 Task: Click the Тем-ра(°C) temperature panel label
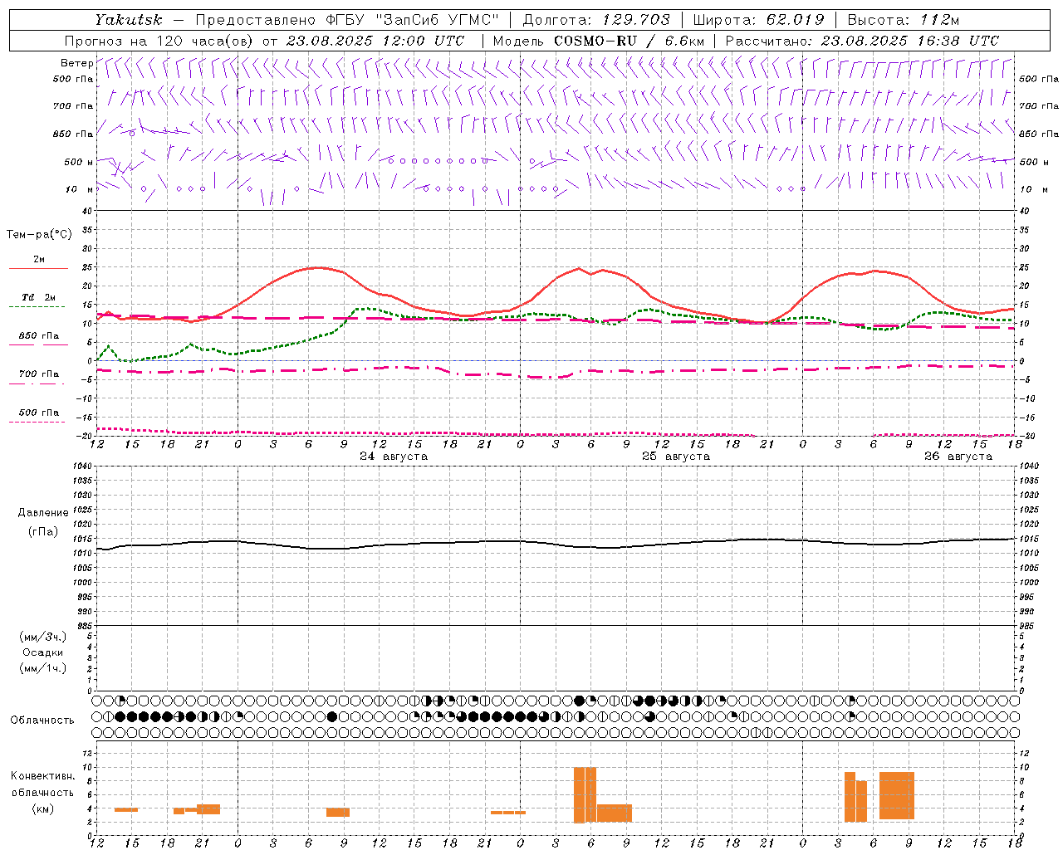click(x=39, y=235)
